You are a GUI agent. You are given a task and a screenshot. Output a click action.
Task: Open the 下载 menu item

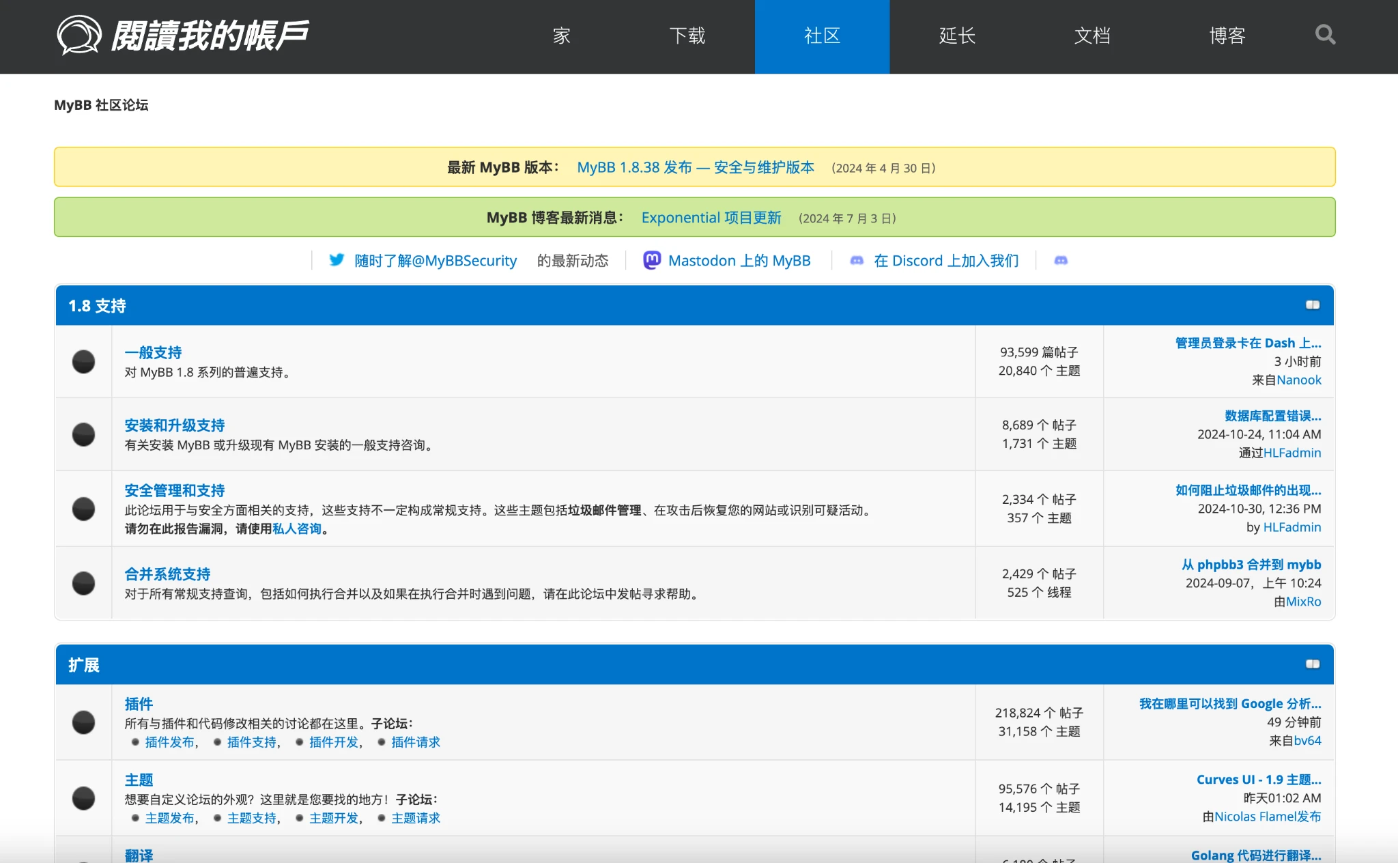(687, 36)
